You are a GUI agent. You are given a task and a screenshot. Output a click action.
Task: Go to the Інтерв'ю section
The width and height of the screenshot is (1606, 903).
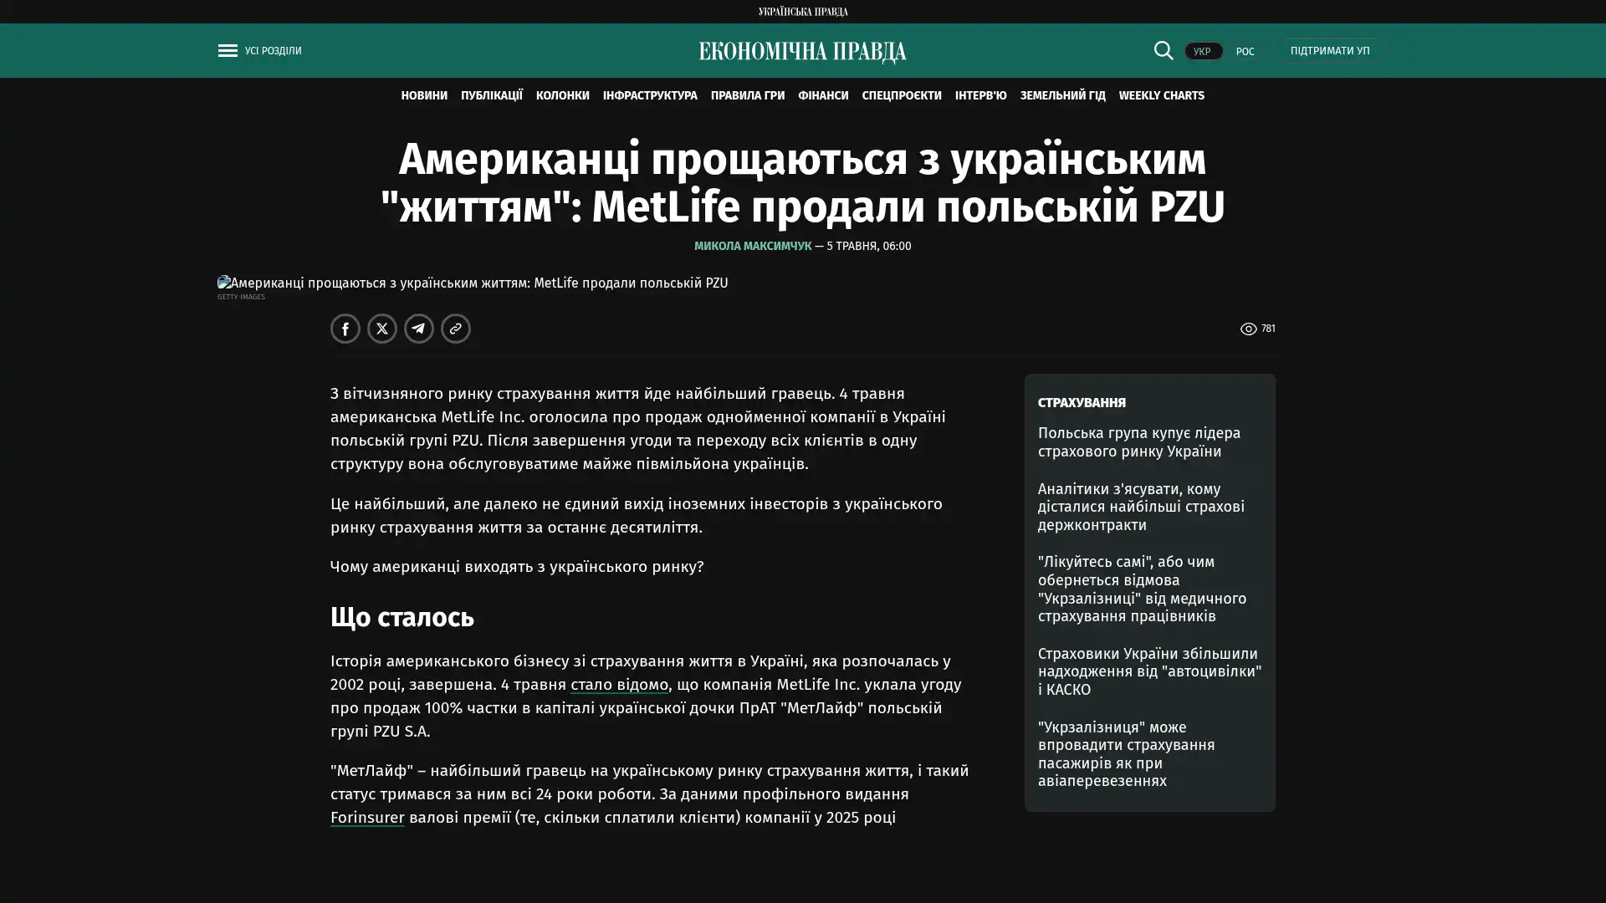pyautogui.click(x=981, y=95)
